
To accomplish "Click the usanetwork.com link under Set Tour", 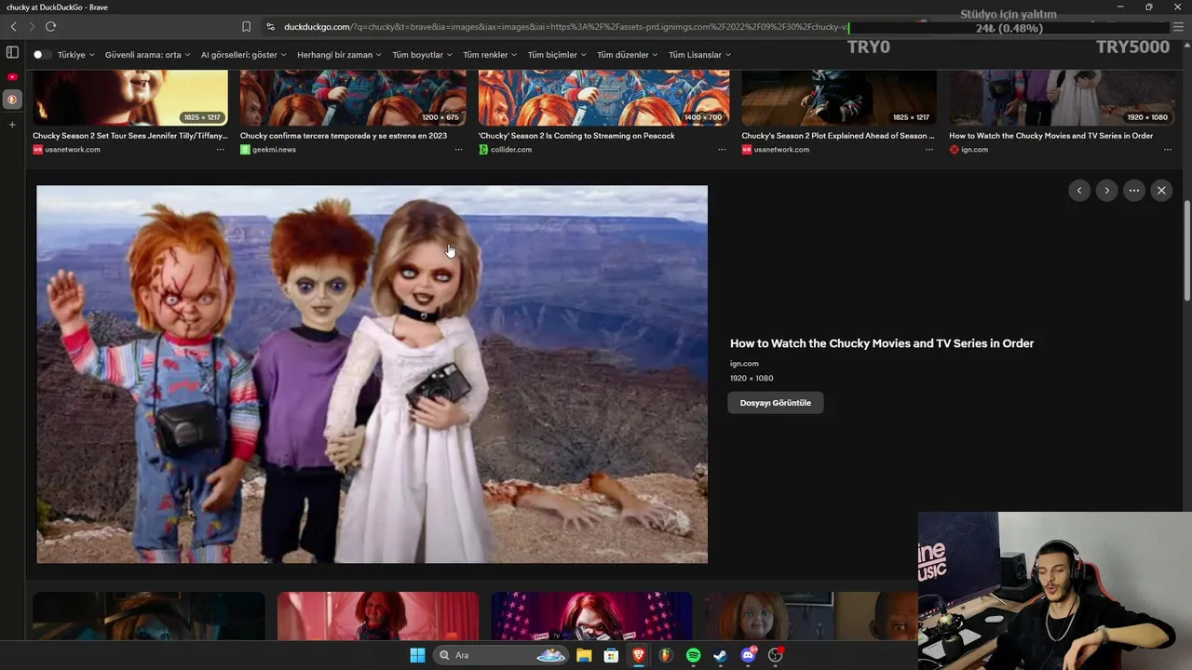I will (x=73, y=150).
